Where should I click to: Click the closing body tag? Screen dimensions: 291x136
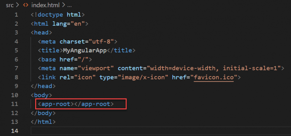tap(43, 113)
